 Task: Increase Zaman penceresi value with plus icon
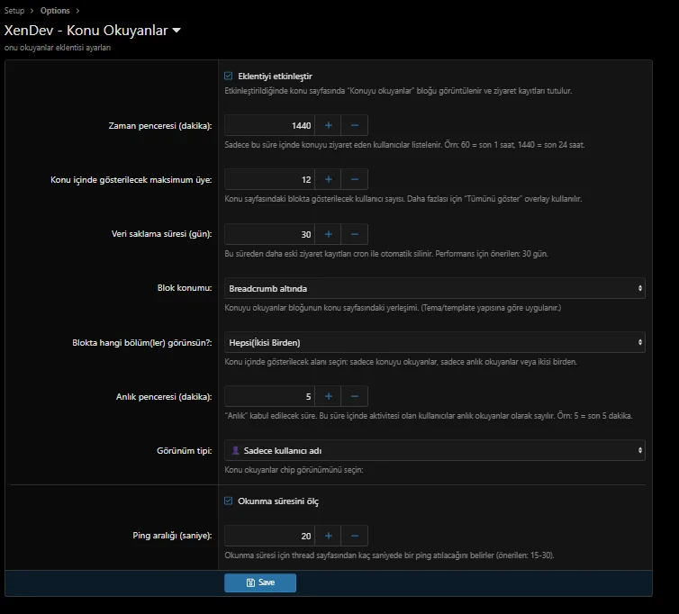328,125
